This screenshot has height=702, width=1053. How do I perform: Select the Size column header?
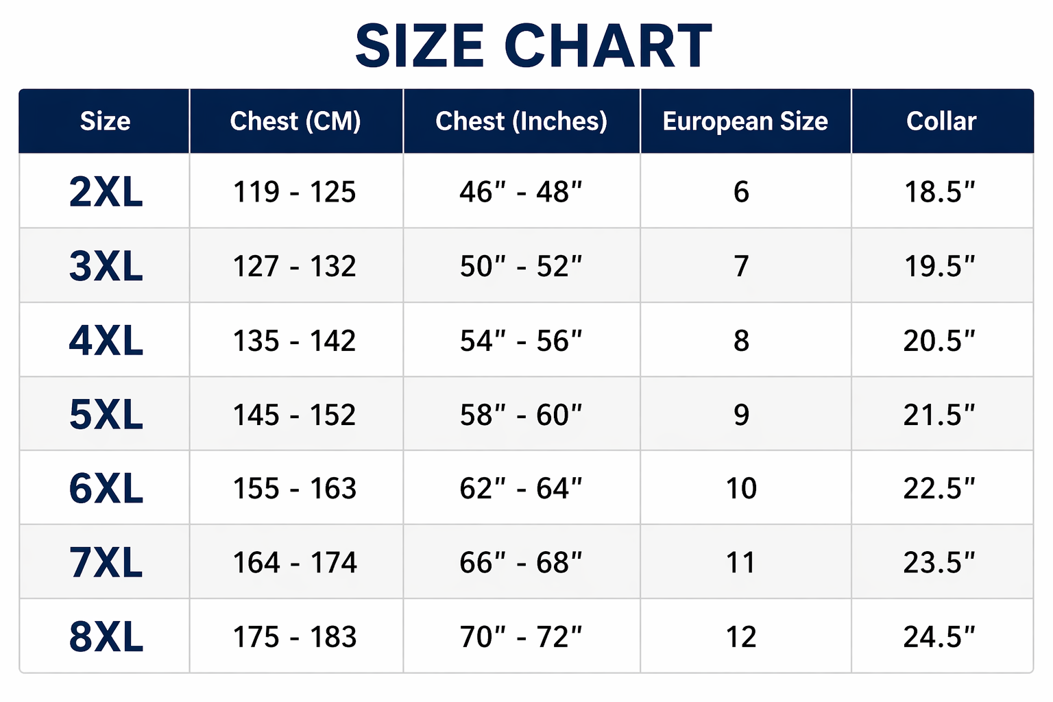[105, 121]
